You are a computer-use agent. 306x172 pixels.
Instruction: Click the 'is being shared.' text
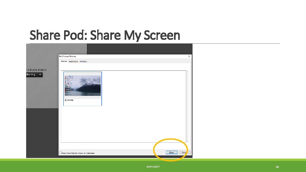[x=37, y=70]
